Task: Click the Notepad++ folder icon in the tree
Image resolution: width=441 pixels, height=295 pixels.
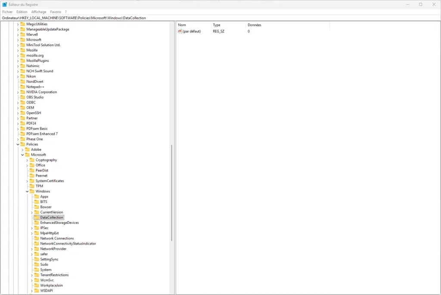Action: 23,87
